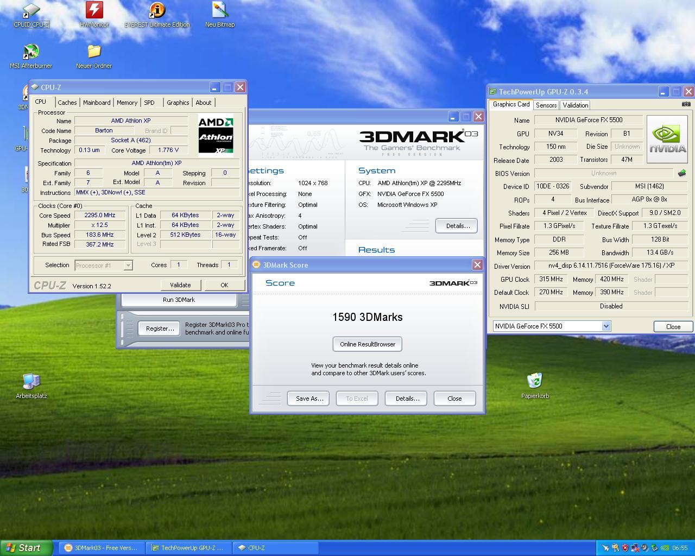Click Close in the 3DMark Score dialog
The image size is (695, 556).
pos(454,399)
